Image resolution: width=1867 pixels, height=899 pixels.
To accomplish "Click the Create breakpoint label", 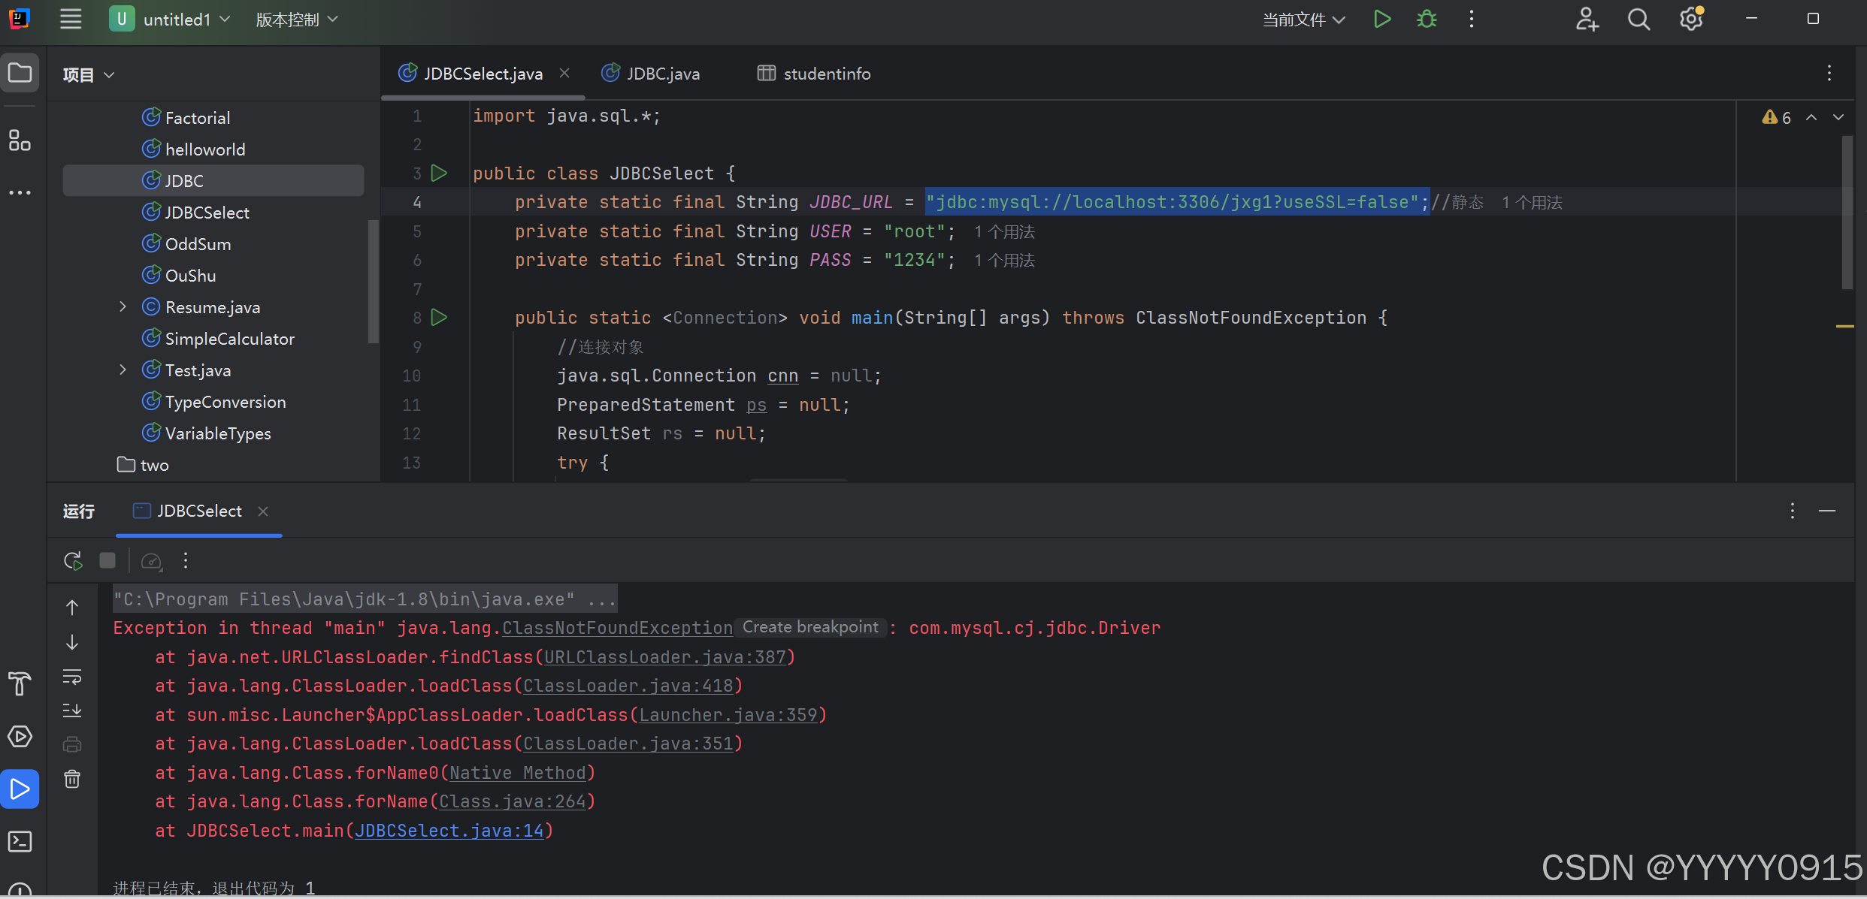I will 810,627.
